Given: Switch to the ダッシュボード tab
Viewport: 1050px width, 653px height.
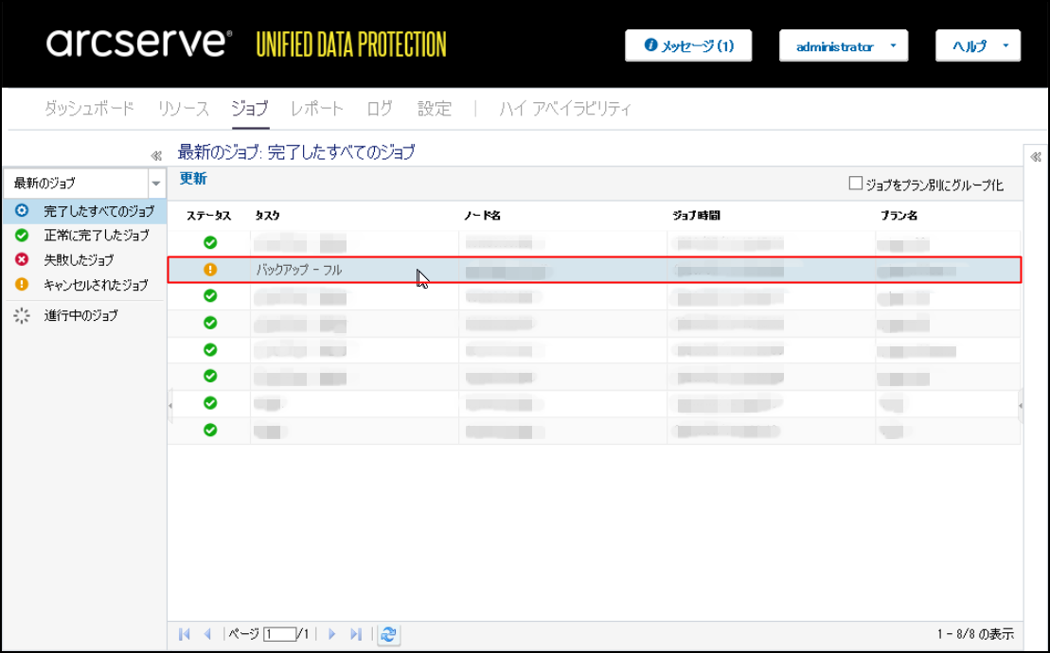Looking at the screenshot, I should (x=89, y=109).
